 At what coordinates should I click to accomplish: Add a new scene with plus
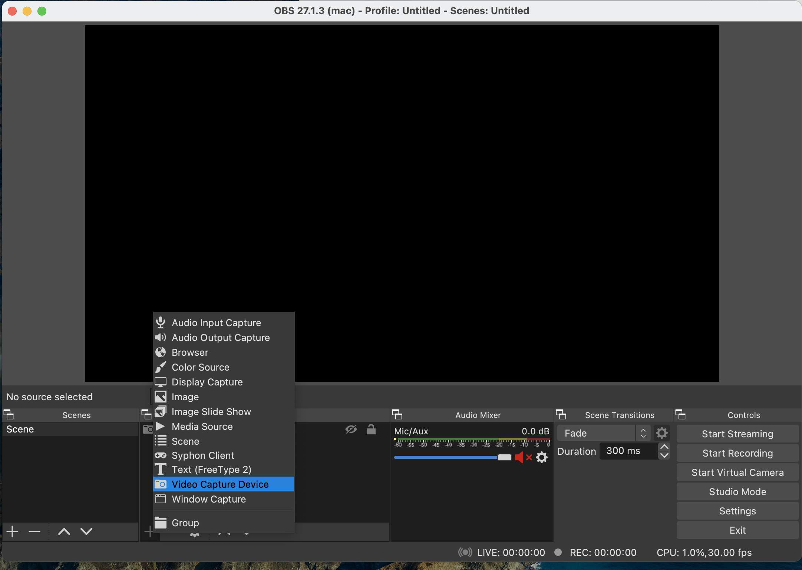click(12, 531)
